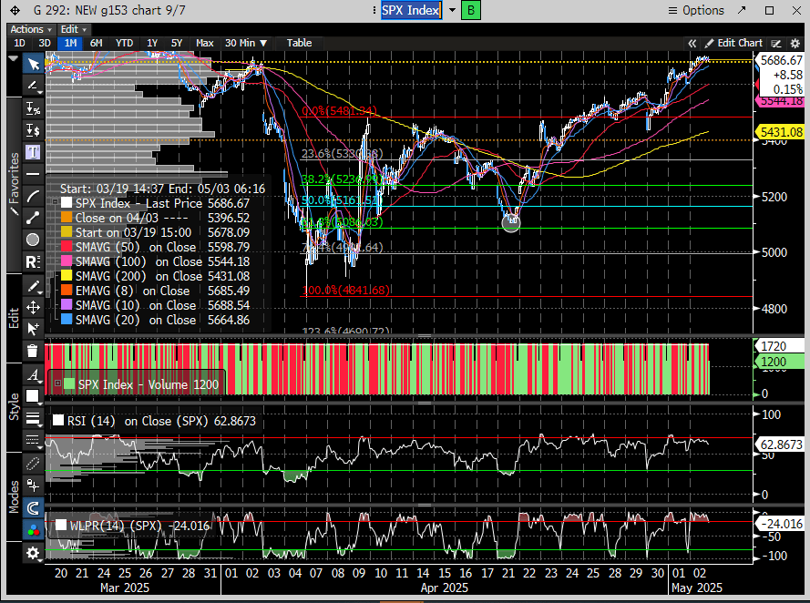The height and width of the screenshot is (603, 810).
Task: Click the yellow SMAVG (200) color swatch
Action: (67, 276)
